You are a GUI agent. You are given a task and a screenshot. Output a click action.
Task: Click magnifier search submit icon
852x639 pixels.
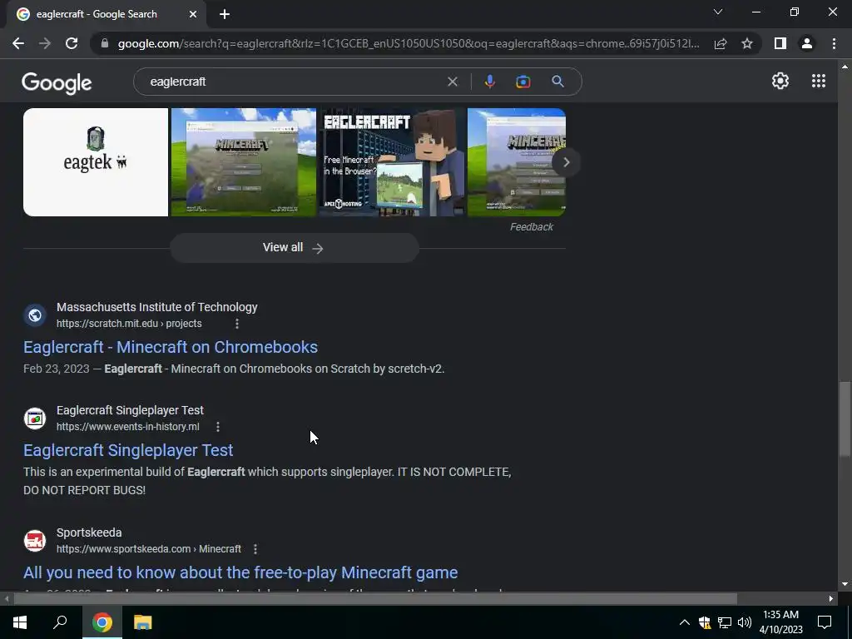[557, 82]
